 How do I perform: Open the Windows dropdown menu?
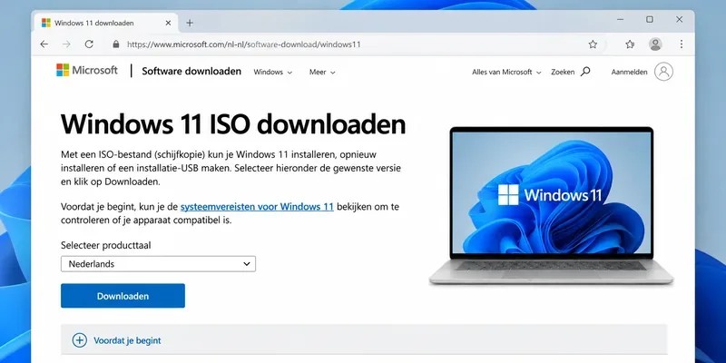(273, 73)
